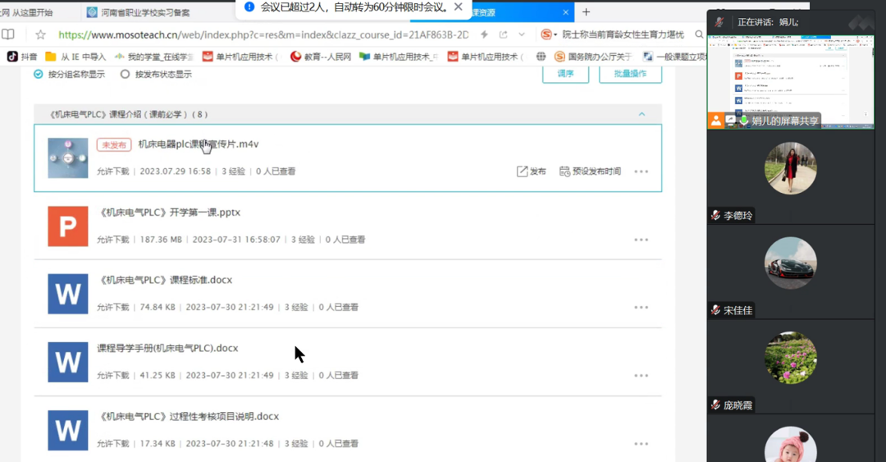Open 《机床电气PLC》课程标准.docx title
886x462 pixels.
(164, 280)
